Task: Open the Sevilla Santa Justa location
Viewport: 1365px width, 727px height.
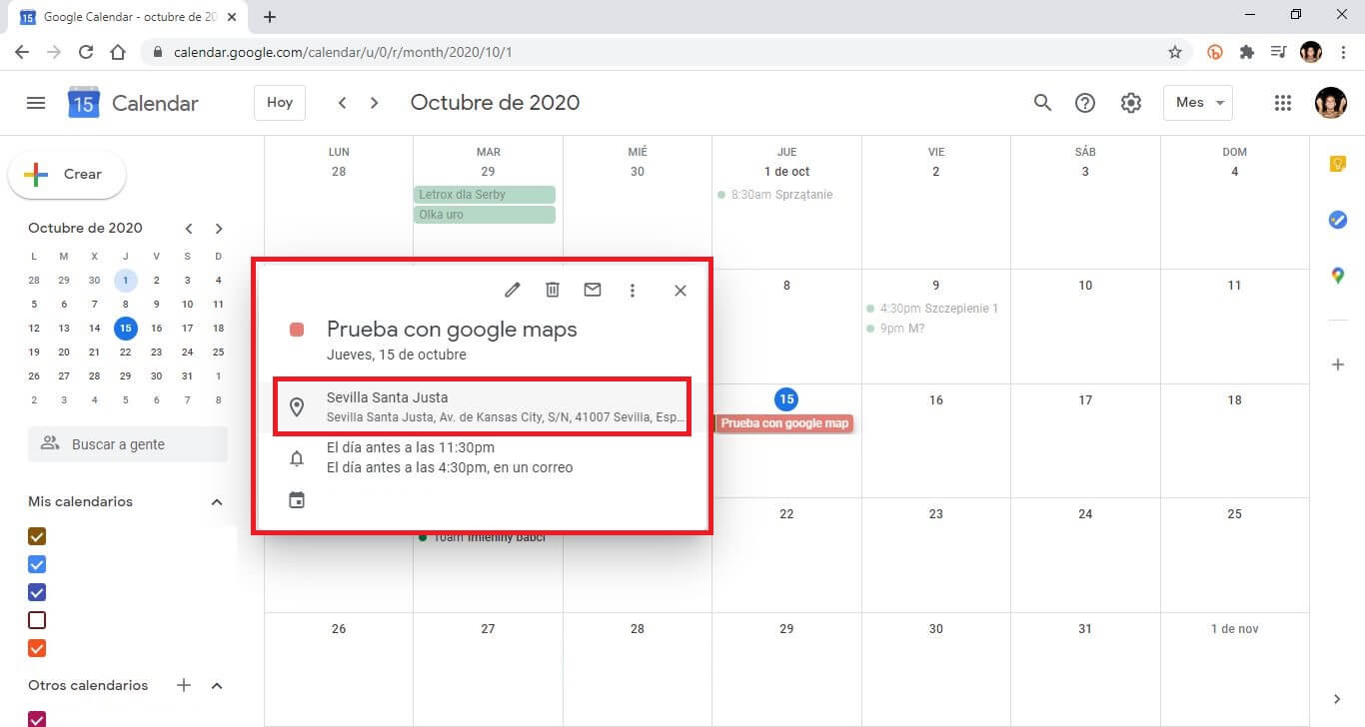Action: tap(483, 406)
